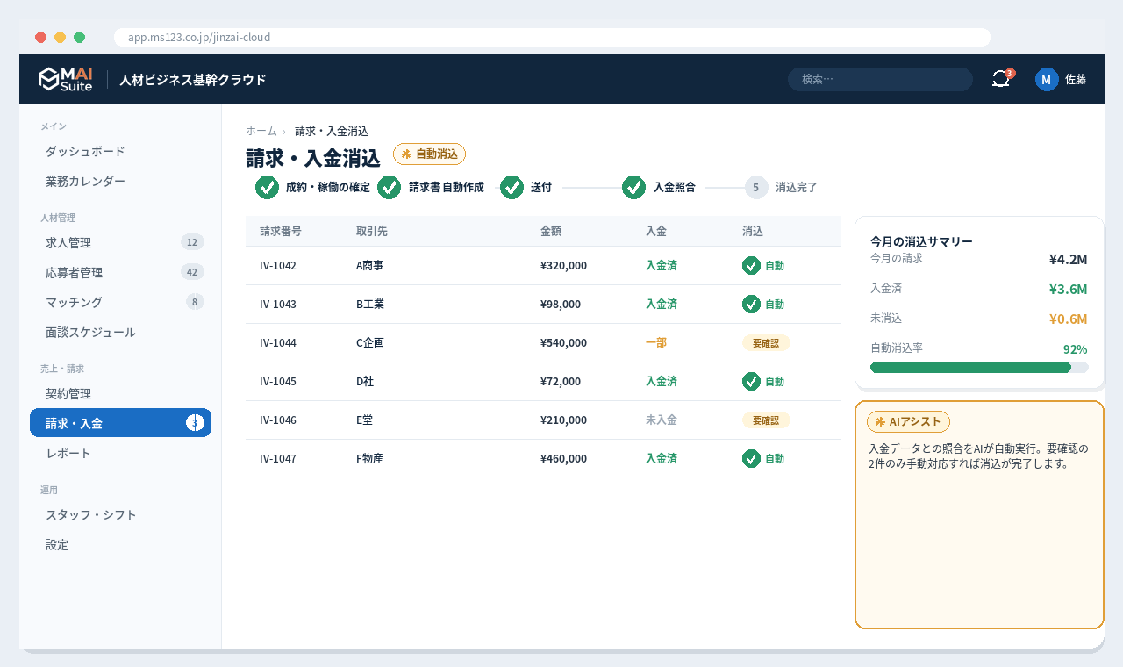Image resolution: width=1123 pixels, height=667 pixels.
Task: Click the 求人管理 badge 12
Action: point(192,242)
